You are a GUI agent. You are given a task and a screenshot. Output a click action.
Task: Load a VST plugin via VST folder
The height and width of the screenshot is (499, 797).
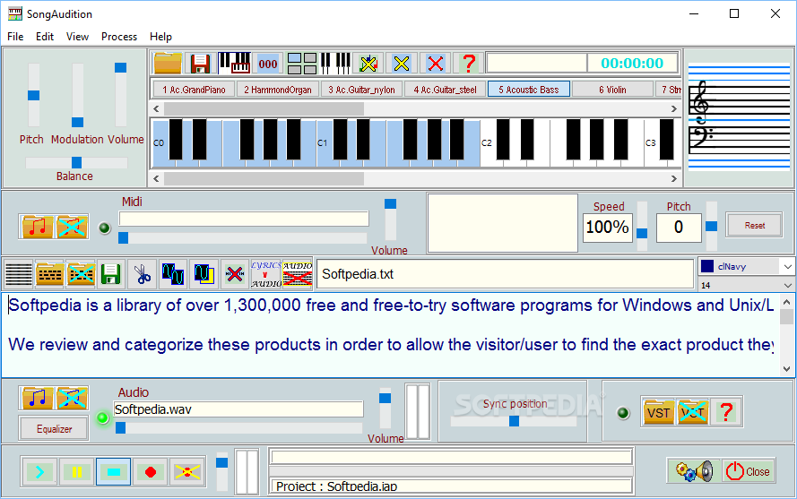pyautogui.click(x=658, y=412)
